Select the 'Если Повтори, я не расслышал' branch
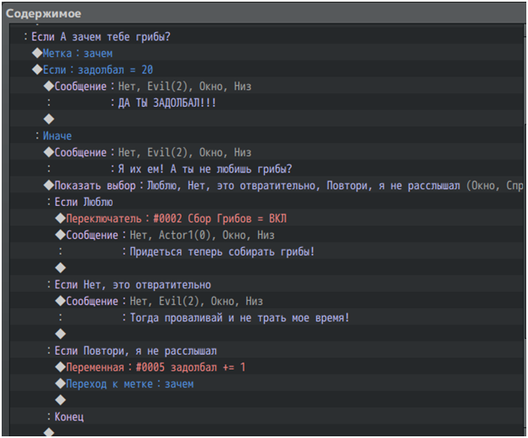Screen dimensions: 528x438 (135, 351)
